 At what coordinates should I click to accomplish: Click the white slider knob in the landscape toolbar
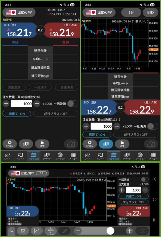110,231
